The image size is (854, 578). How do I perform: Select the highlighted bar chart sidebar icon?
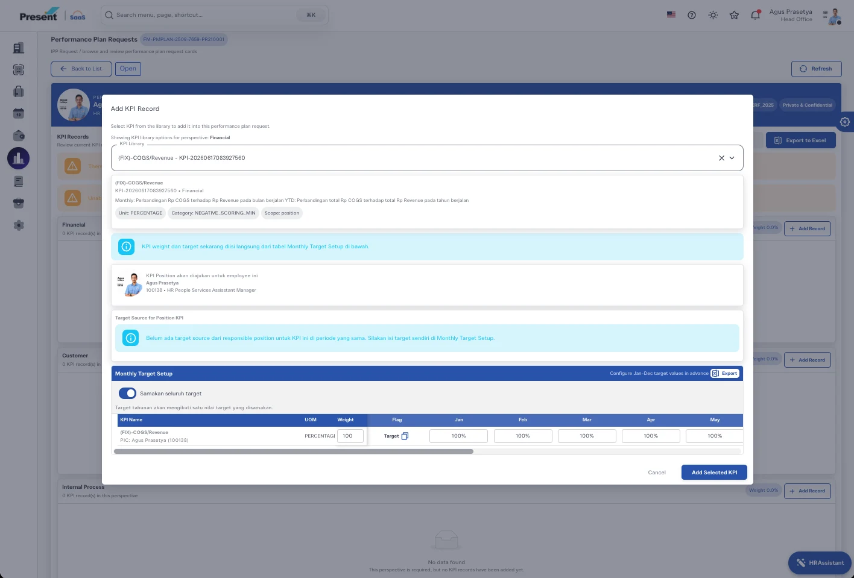pos(19,158)
